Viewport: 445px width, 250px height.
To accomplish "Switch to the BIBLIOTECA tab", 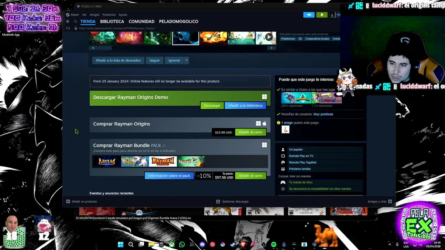I will 112,22.
